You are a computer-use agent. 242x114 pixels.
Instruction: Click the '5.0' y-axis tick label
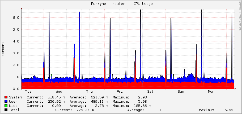pyautogui.click(x=16, y=29)
